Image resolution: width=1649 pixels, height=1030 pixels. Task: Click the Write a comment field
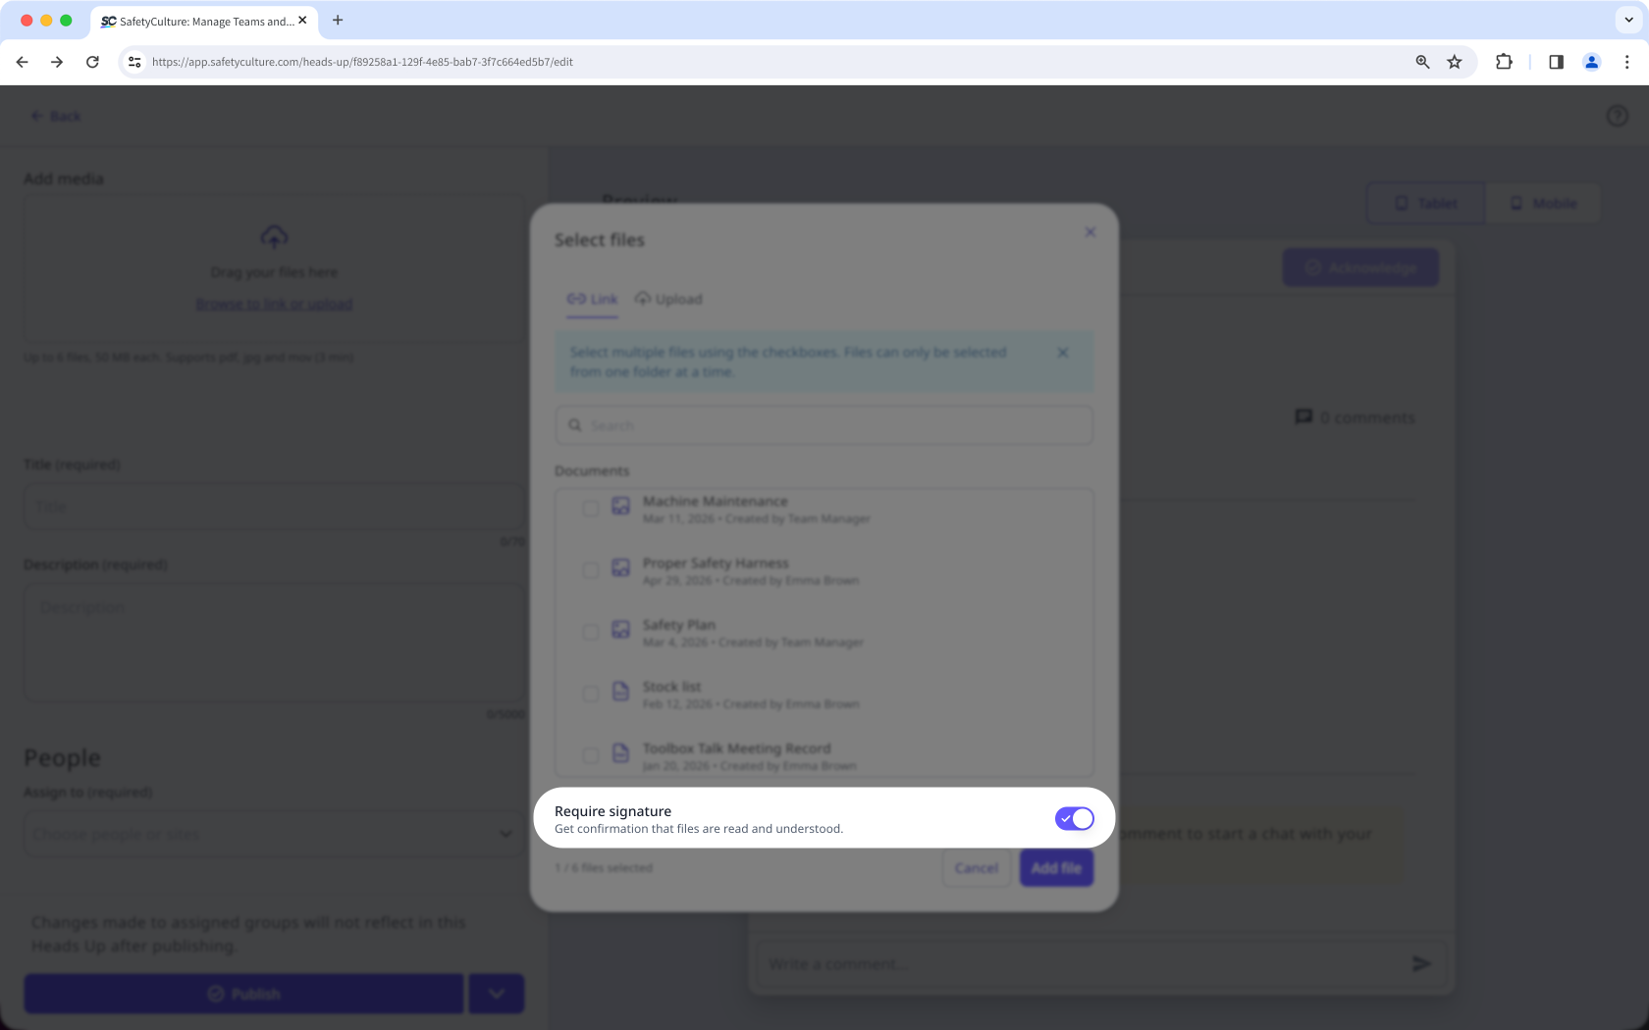click(x=1080, y=964)
